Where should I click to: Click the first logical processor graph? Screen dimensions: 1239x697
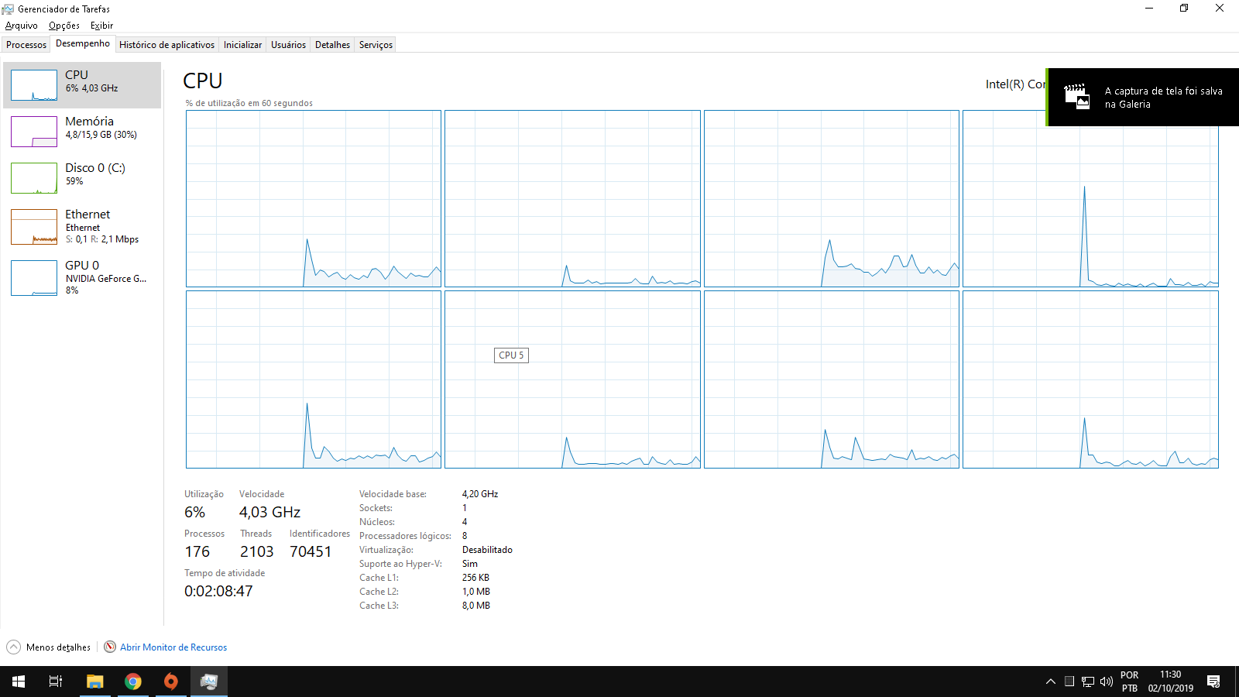[314, 199]
